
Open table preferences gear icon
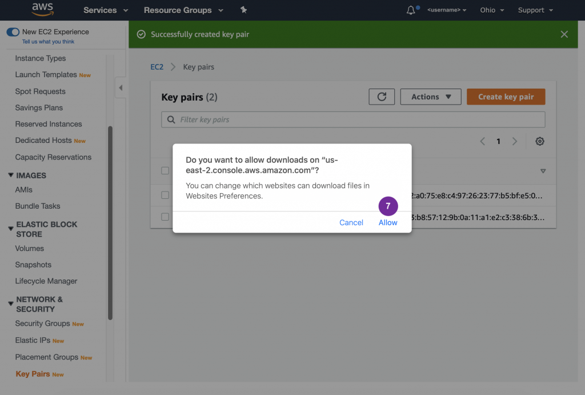(539, 141)
